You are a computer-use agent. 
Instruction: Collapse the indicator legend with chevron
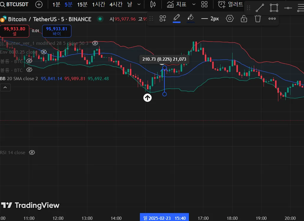(x=5, y=88)
